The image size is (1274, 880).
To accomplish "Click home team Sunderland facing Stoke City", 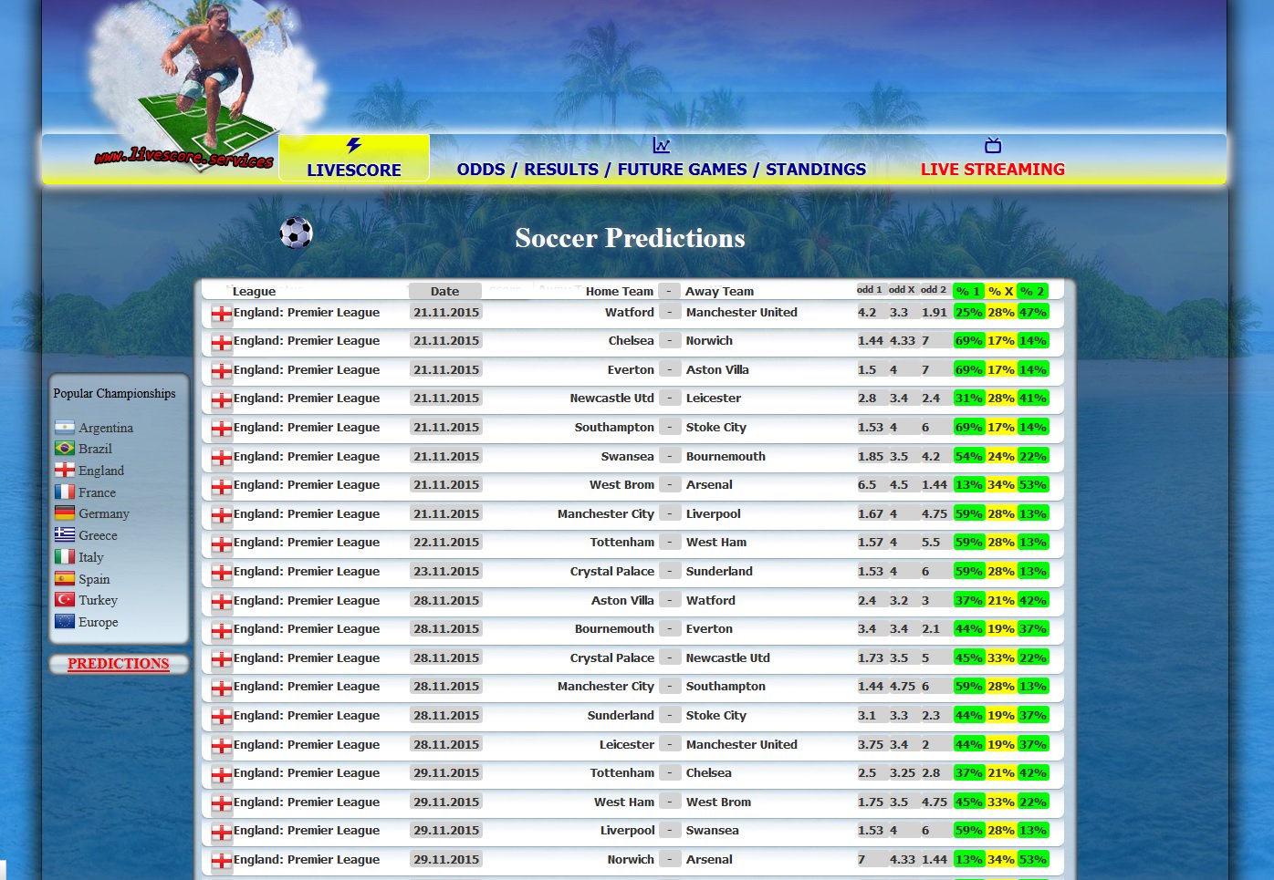I will coord(621,716).
